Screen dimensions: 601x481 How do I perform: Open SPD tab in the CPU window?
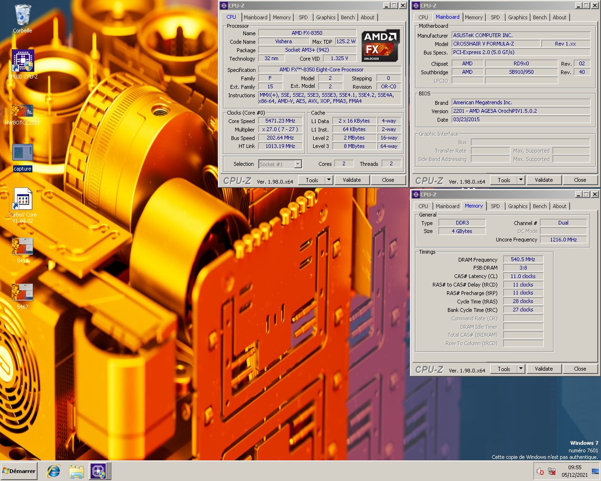click(x=303, y=17)
